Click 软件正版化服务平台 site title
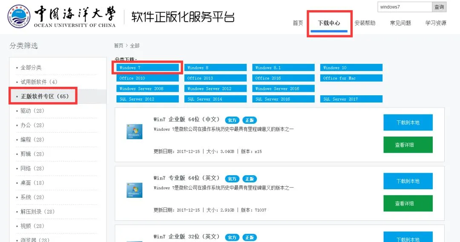The width and height of the screenshot is (460, 242). click(x=183, y=17)
